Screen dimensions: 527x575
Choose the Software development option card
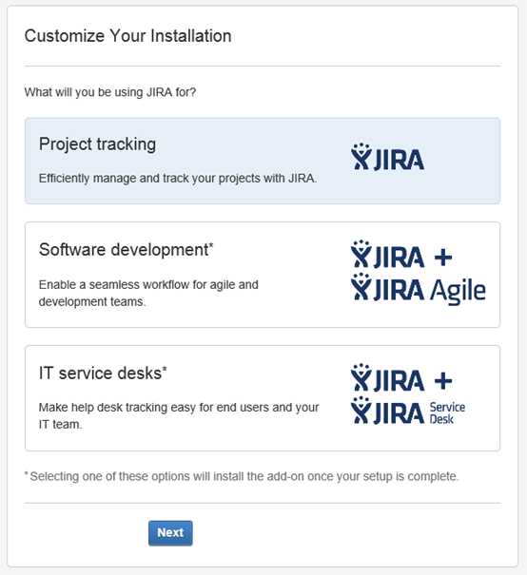pyautogui.click(x=263, y=275)
